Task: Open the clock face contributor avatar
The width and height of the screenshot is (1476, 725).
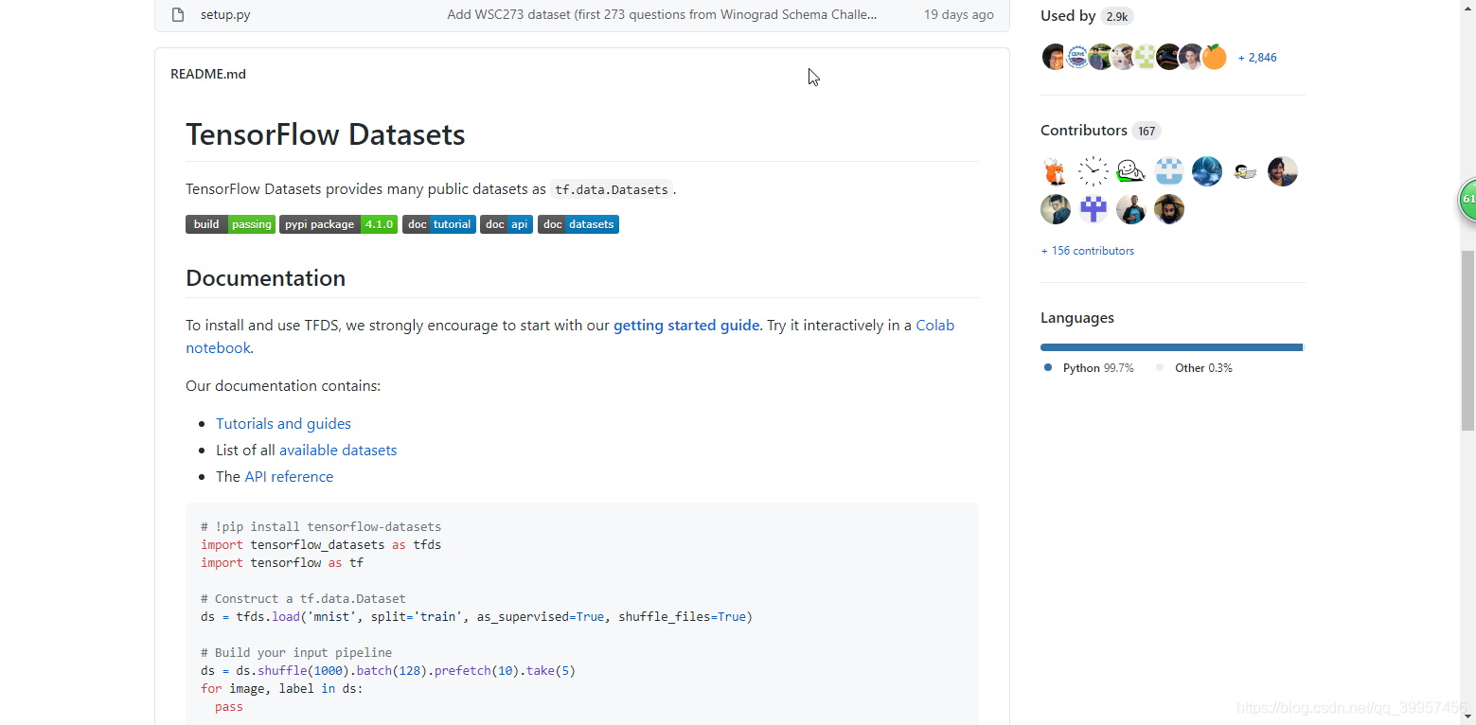Action: 1094,171
